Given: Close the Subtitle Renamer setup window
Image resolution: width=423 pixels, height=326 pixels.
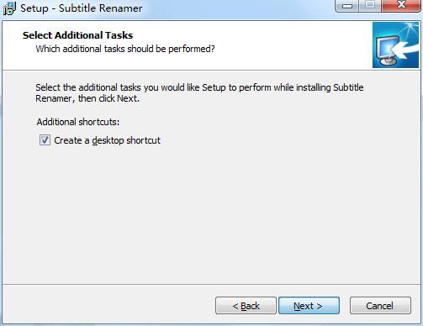Looking at the screenshot, I should point(401,6).
